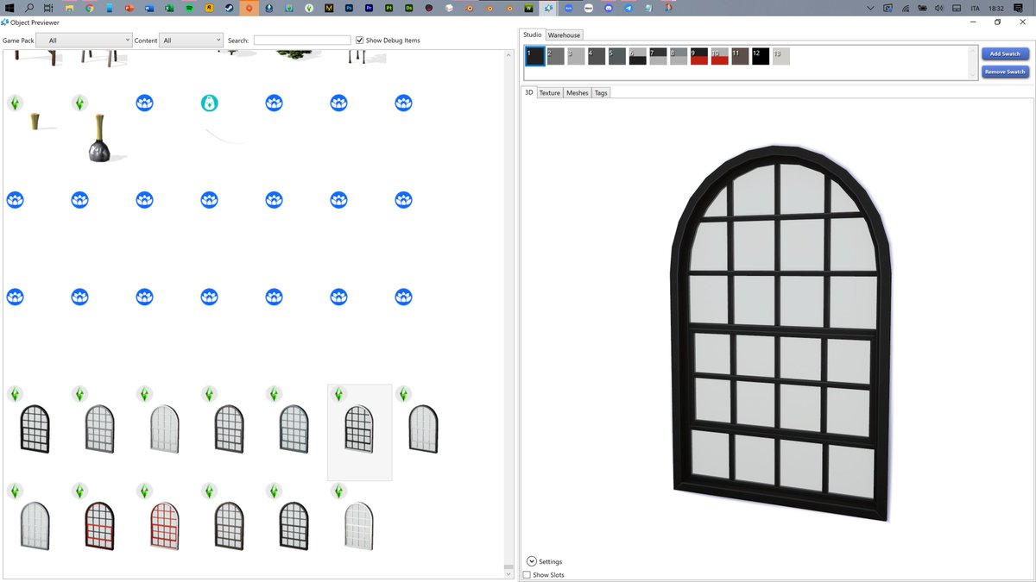1036x582 pixels.
Task: Select the black vase object thumbnail
Action: [99, 138]
